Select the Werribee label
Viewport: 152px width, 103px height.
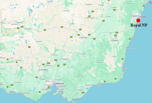tap(48, 85)
